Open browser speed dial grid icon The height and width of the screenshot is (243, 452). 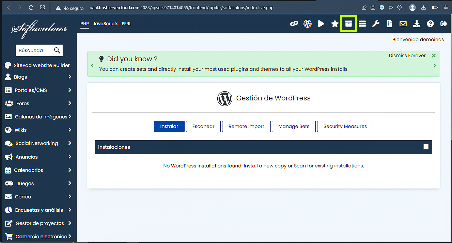coord(42,7)
